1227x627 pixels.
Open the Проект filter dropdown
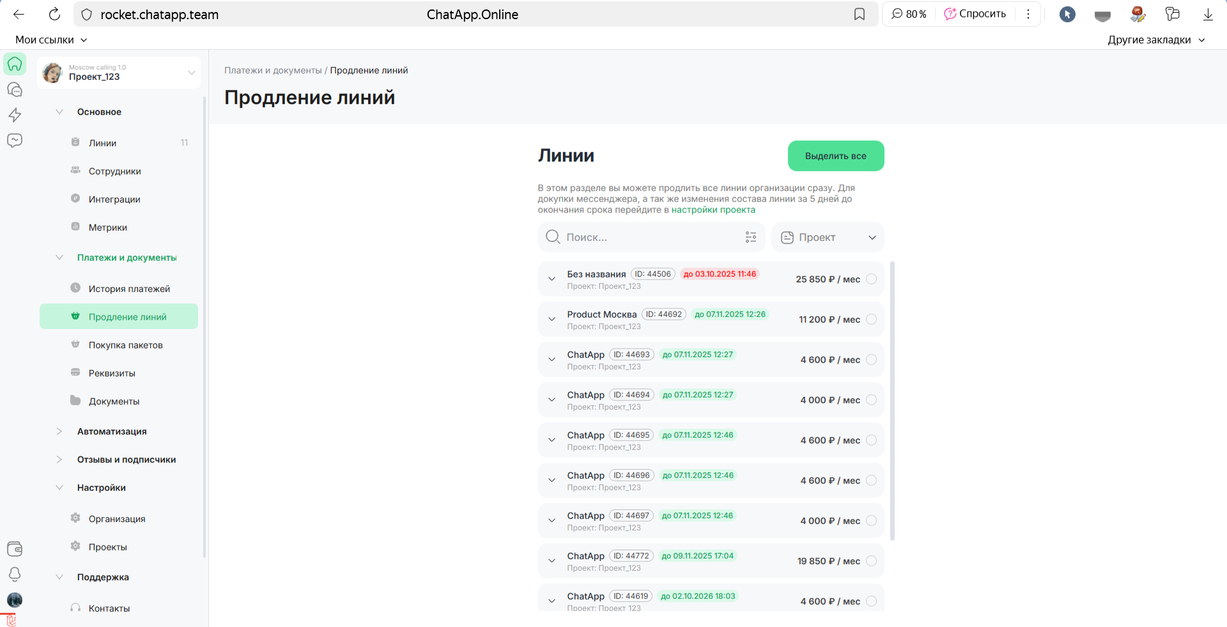[x=828, y=237]
